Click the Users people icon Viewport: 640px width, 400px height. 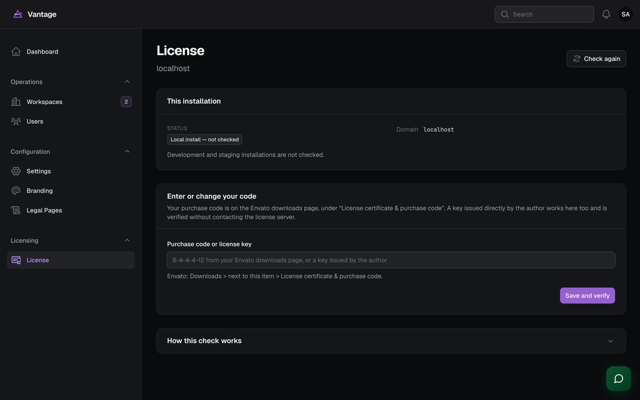16,121
